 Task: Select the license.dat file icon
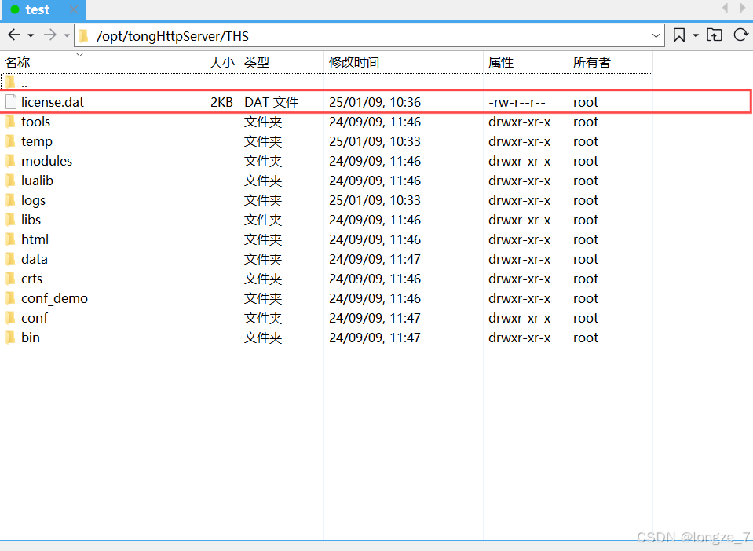11,102
